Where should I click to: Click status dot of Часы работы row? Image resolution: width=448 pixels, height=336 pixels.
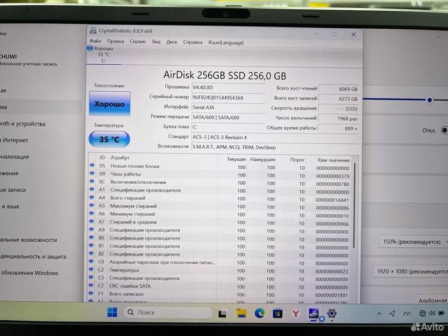92,173
